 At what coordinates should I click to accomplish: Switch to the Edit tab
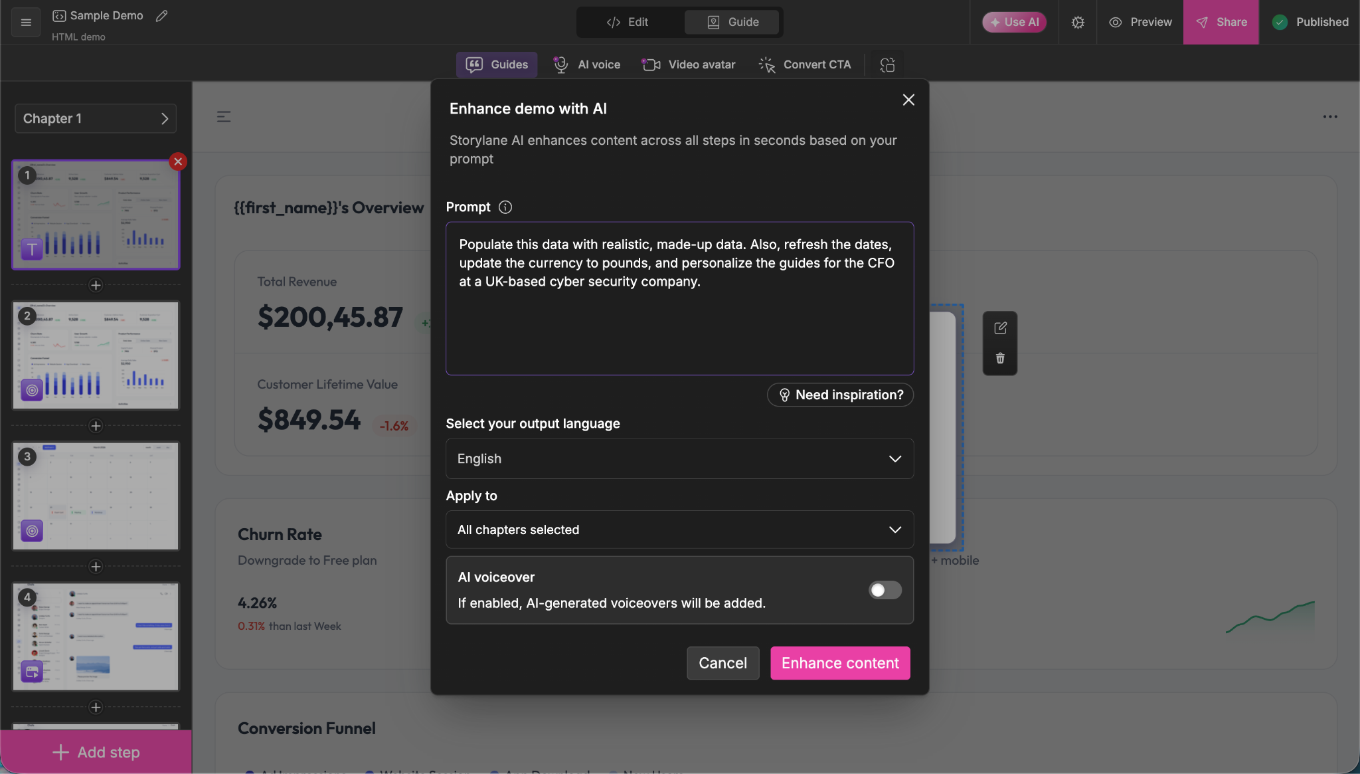click(x=628, y=22)
